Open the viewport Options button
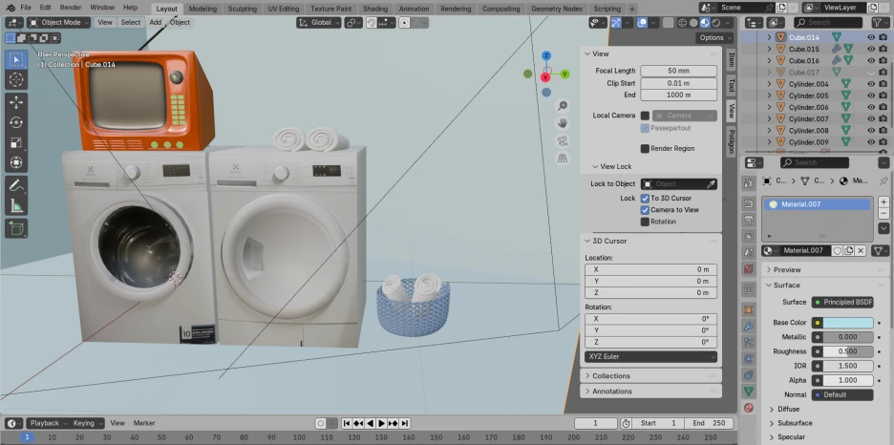894x445 pixels. [713, 38]
